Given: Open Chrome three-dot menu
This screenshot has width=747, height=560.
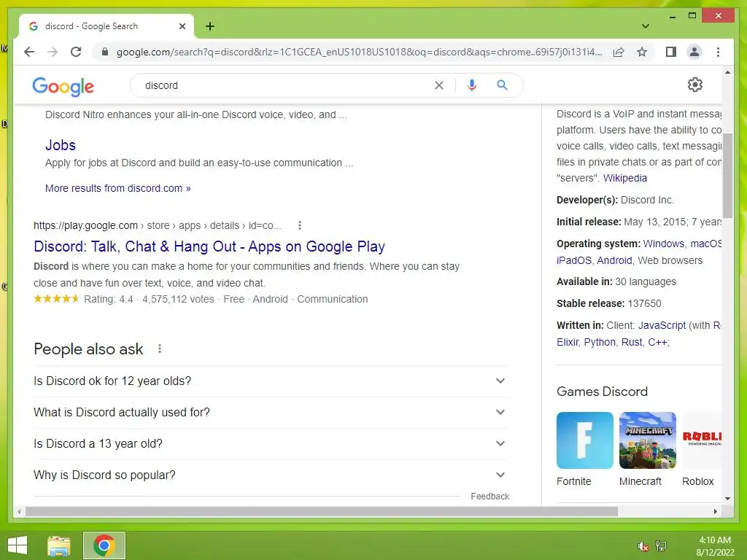Looking at the screenshot, I should pos(718,52).
